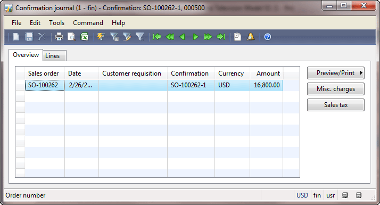The width and height of the screenshot is (380, 205).
Task: Open the Tools menu
Action: [x=57, y=23]
